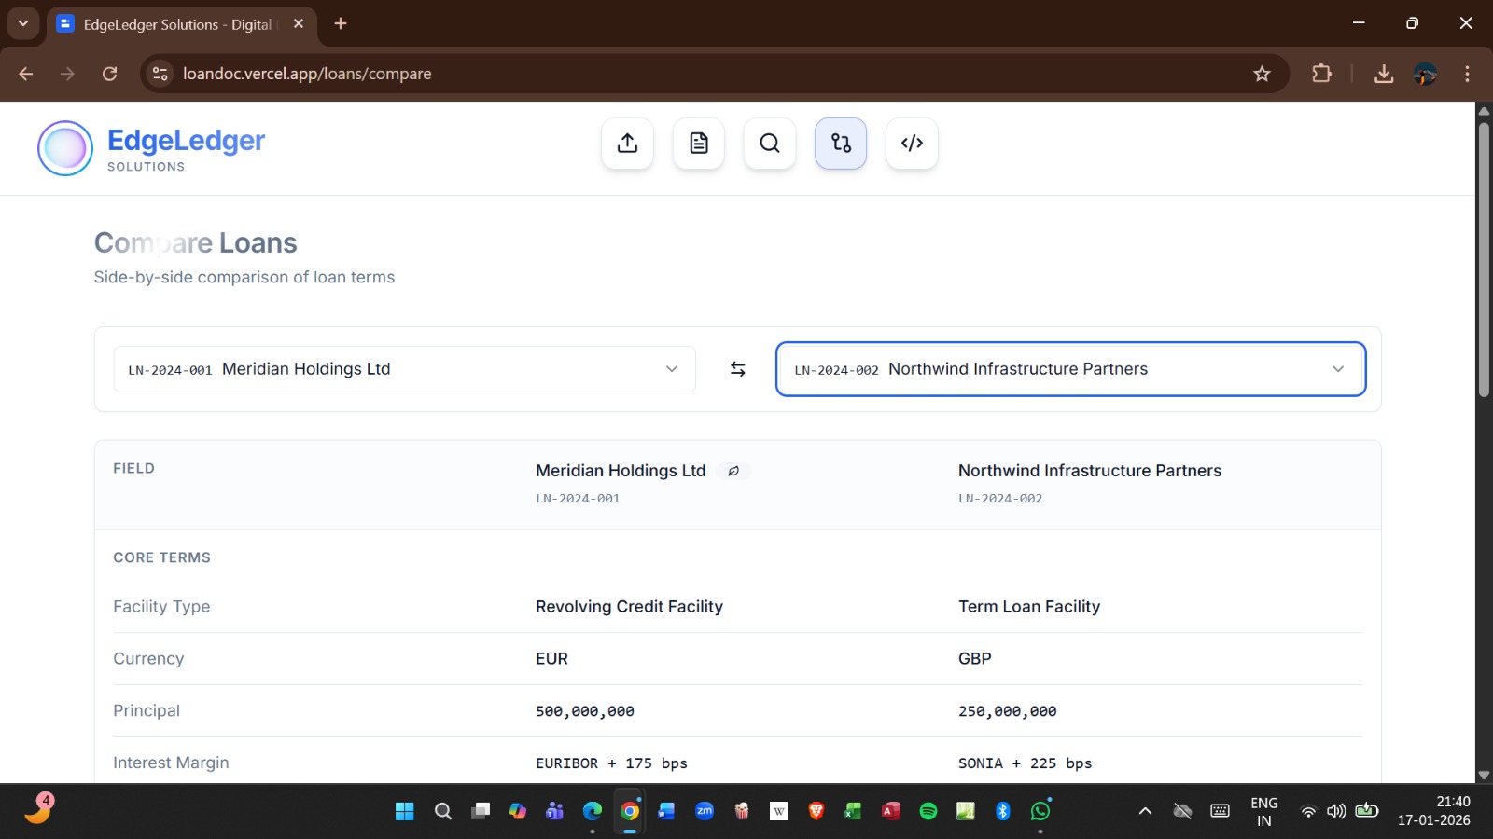1493x839 pixels.
Task: Click the browser forward arrow
Action: tap(67, 74)
